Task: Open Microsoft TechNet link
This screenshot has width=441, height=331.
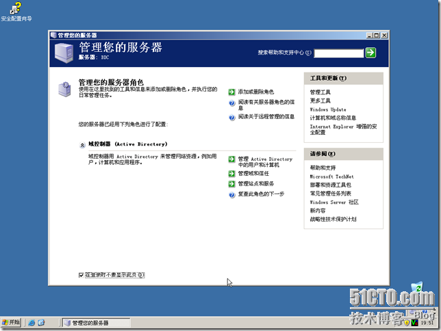Action: (x=331, y=176)
